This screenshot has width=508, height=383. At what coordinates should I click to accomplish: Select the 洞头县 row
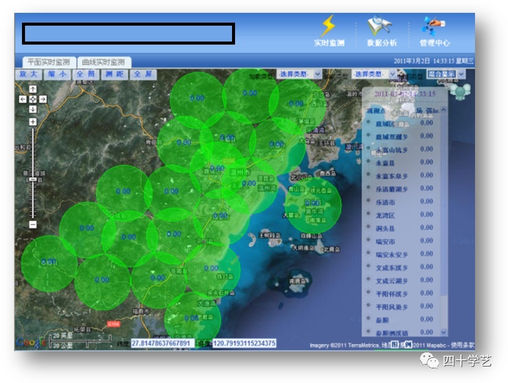click(402, 228)
